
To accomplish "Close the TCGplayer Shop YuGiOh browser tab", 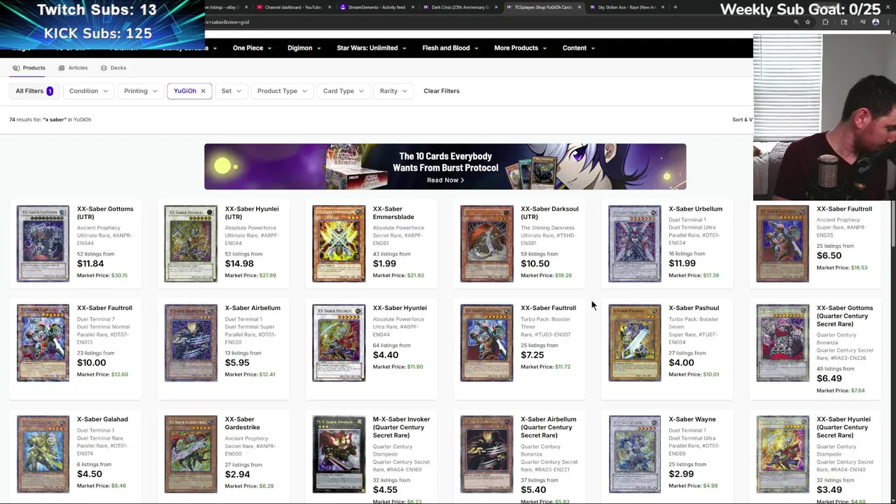I will pyautogui.click(x=579, y=7).
